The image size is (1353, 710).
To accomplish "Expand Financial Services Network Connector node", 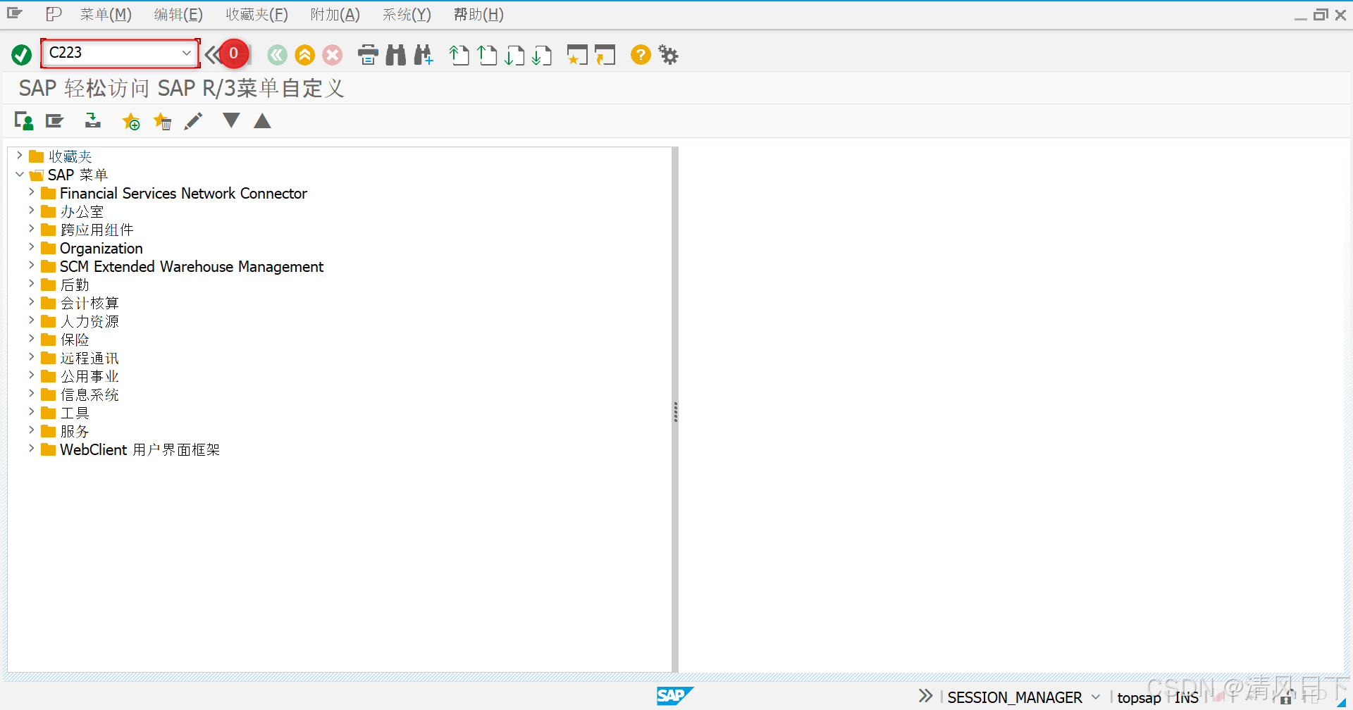I will [x=32, y=192].
